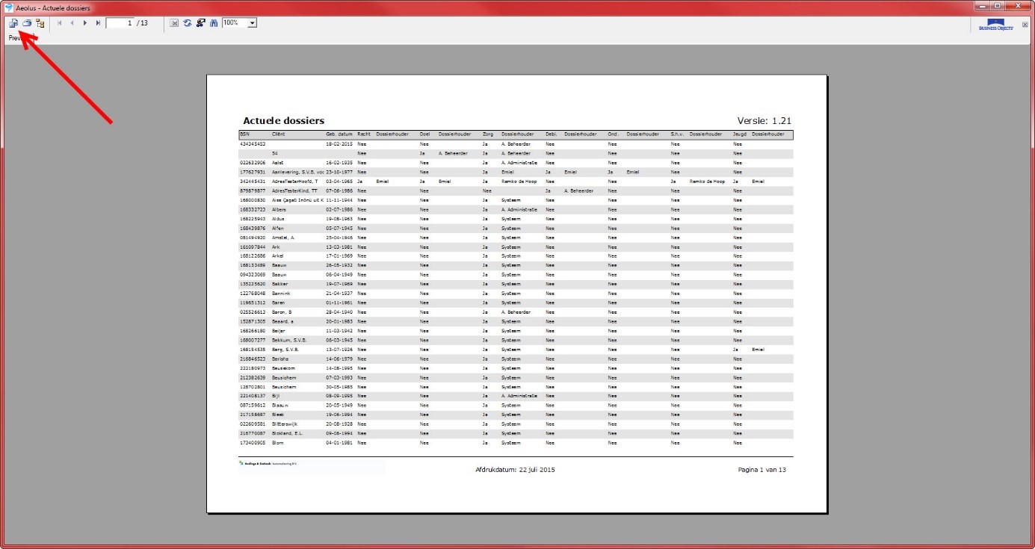The height and width of the screenshot is (549, 1035).
Task: Jump to the last page
Action: 98,23
